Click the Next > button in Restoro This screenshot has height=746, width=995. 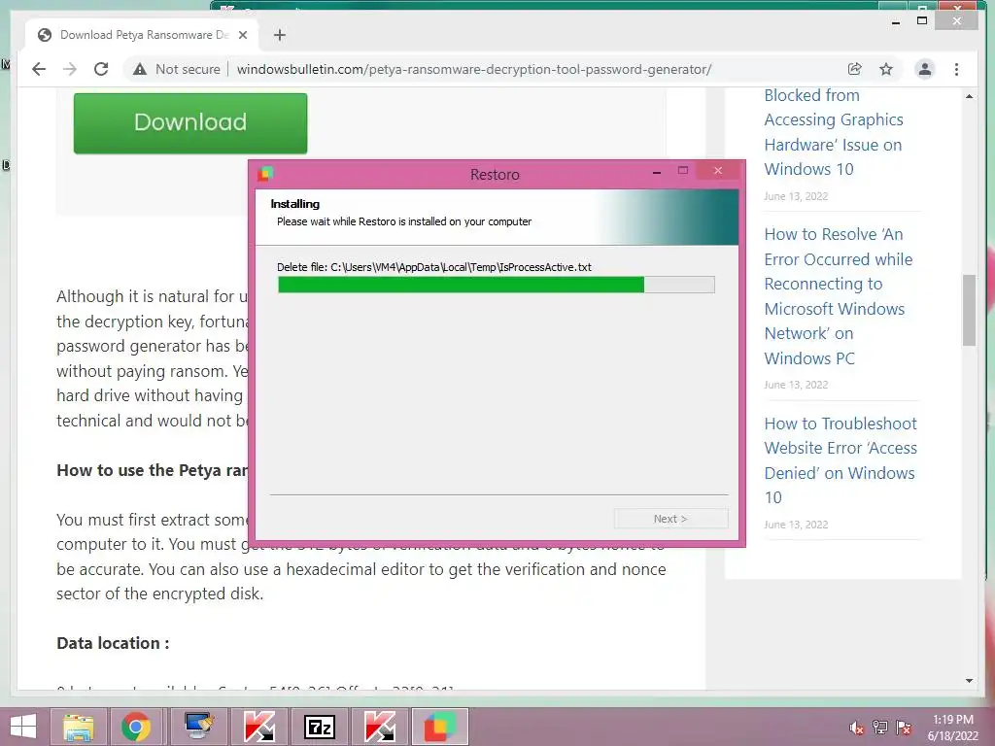(x=670, y=519)
